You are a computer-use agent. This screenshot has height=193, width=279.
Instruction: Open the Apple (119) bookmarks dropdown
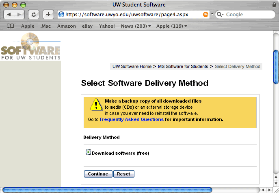pos(171,26)
